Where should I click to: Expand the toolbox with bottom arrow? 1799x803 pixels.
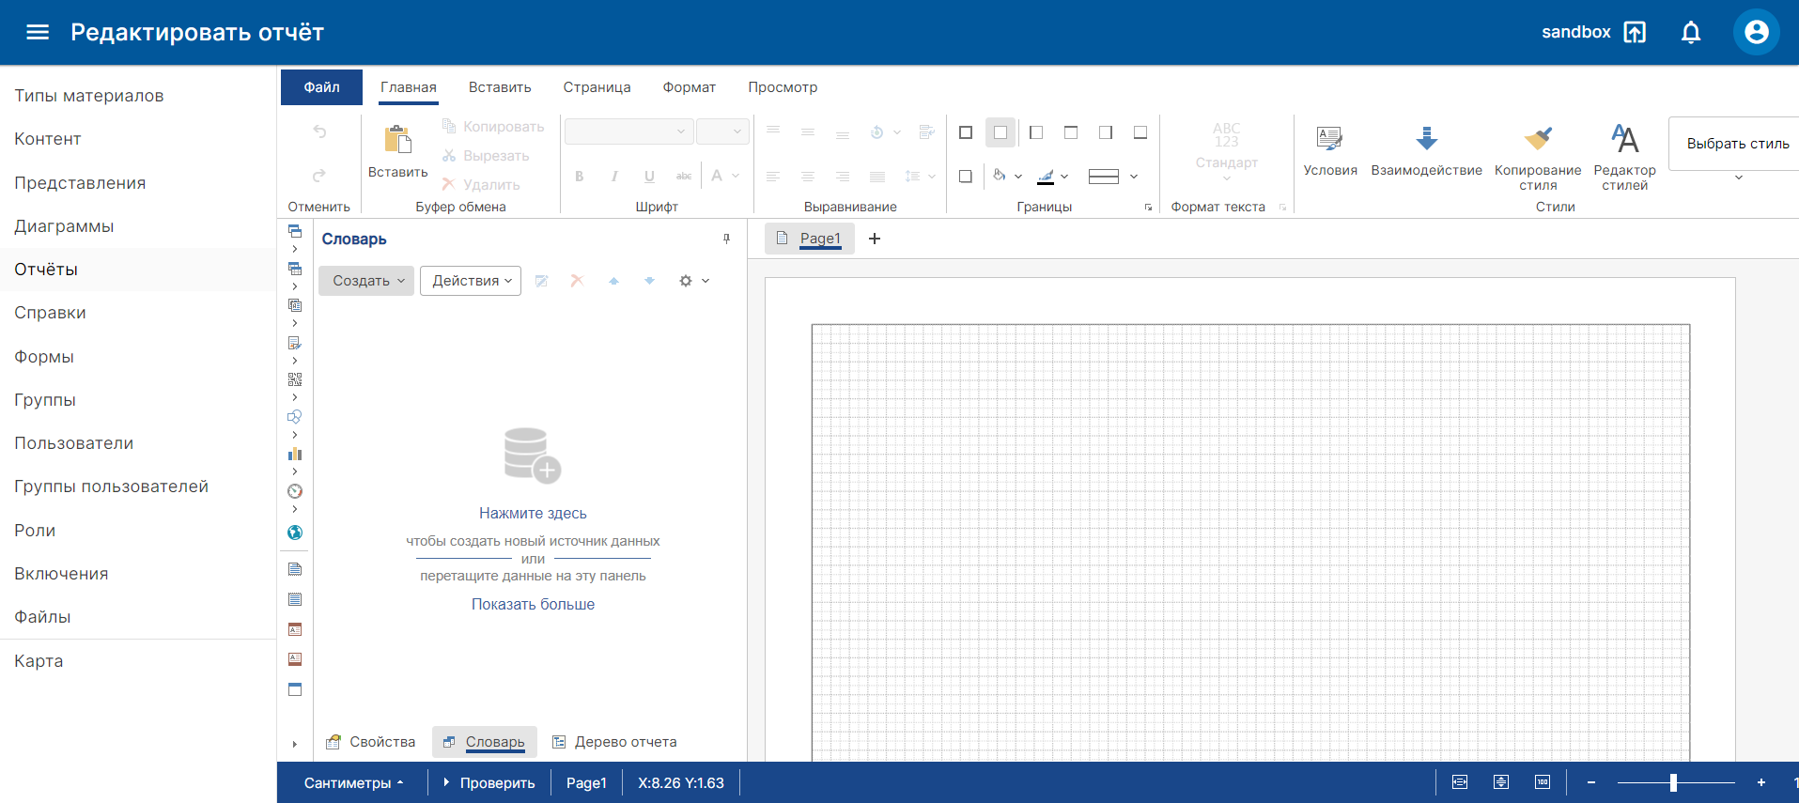(295, 744)
